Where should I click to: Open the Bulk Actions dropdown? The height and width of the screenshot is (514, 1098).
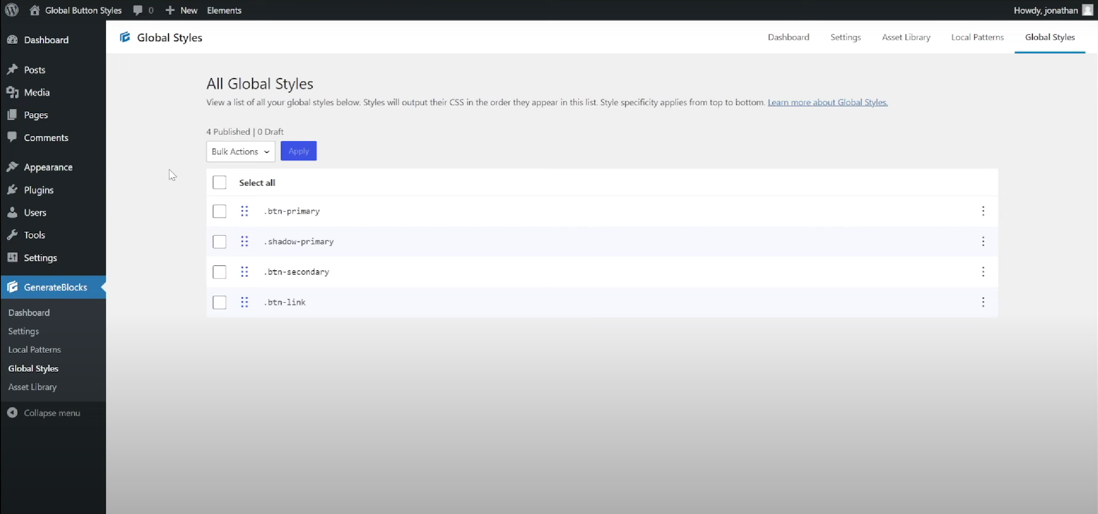[x=240, y=151]
